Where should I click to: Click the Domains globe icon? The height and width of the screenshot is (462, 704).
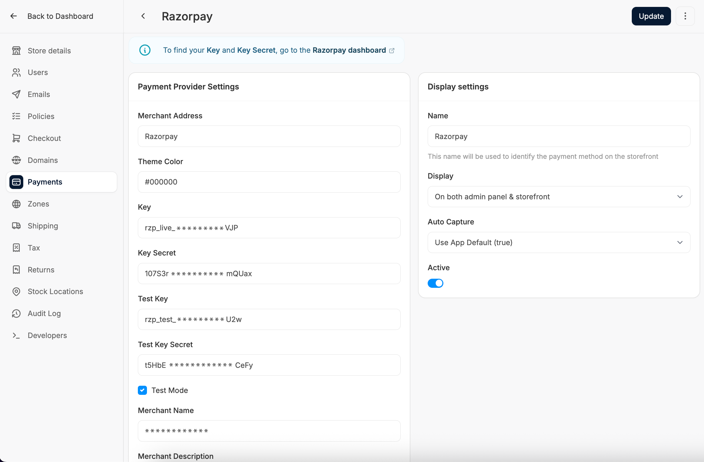[16, 160]
